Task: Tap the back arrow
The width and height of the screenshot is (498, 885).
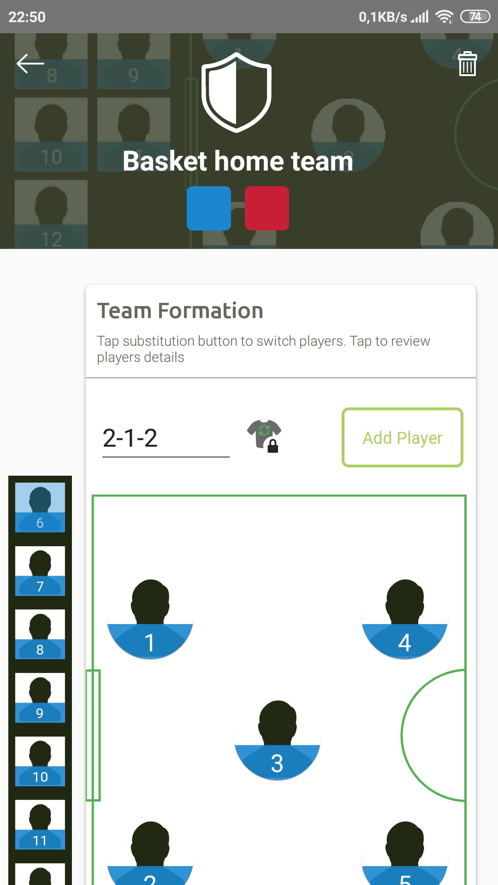Action: pos(30,64)
